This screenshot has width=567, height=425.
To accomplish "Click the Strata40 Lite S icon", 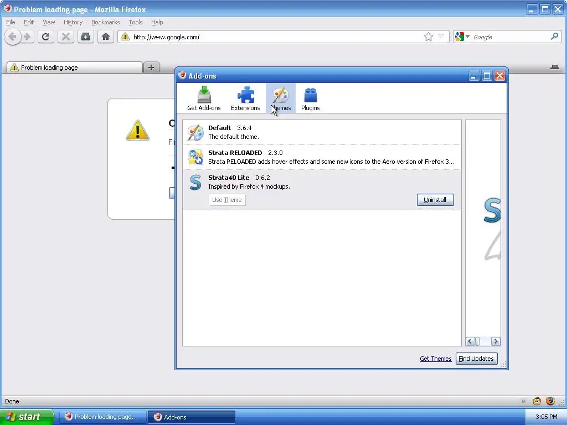I will [x=195, y=182].
